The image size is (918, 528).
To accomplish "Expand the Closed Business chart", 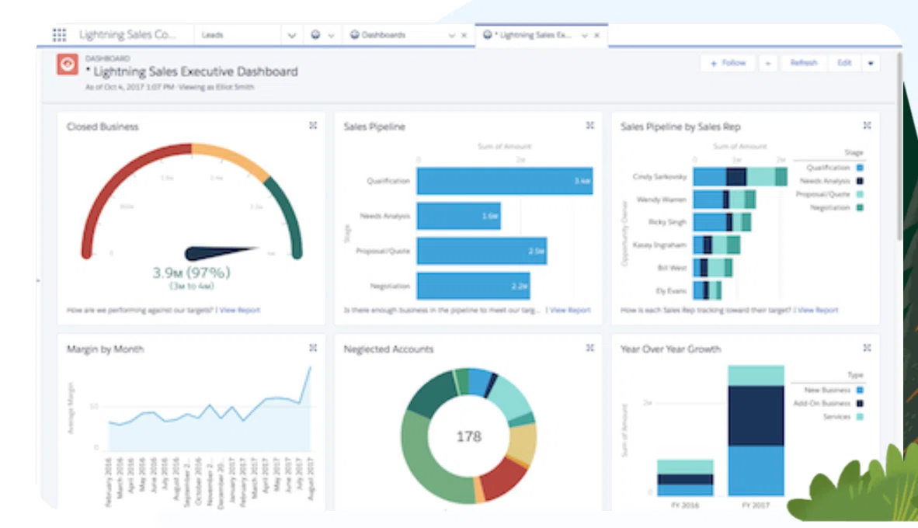I will (x=313, y=125).
